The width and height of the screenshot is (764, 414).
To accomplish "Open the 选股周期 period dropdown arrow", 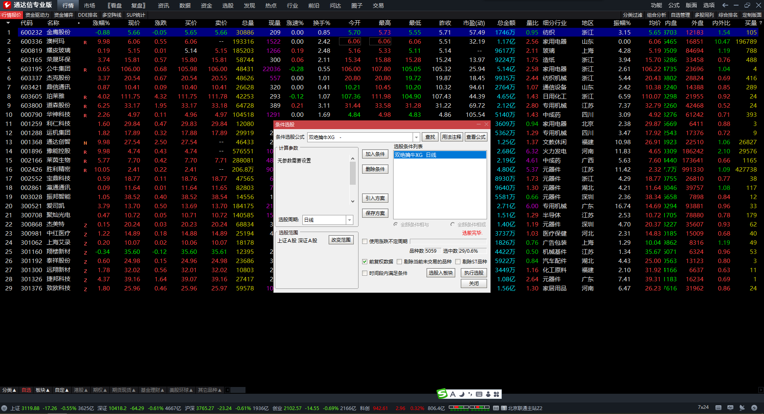I will pyautogui.click(x=349, y=220).
